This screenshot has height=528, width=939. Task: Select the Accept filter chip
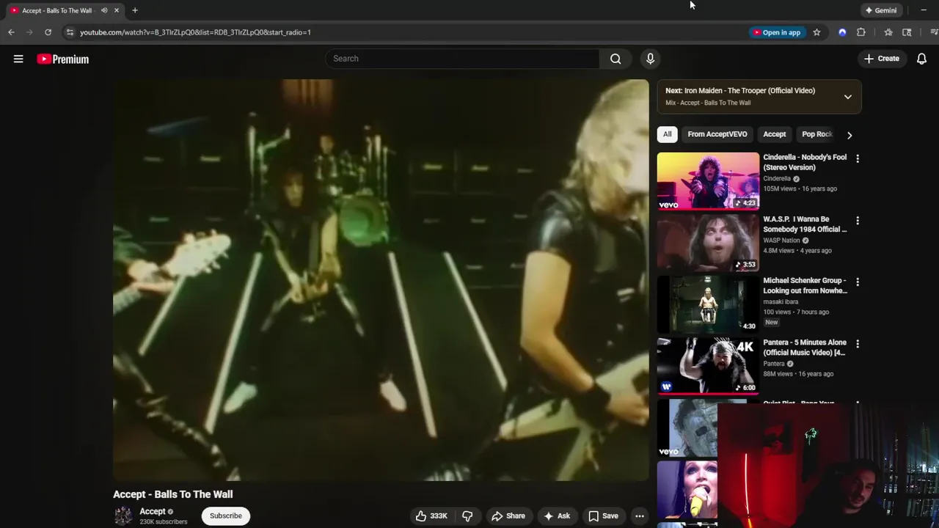tap(774, 134)
